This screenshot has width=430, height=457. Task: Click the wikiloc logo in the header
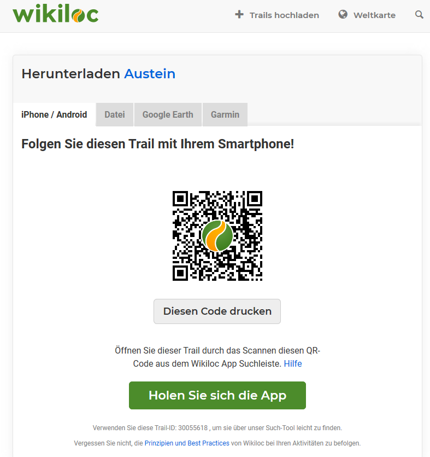coord(56,14)
